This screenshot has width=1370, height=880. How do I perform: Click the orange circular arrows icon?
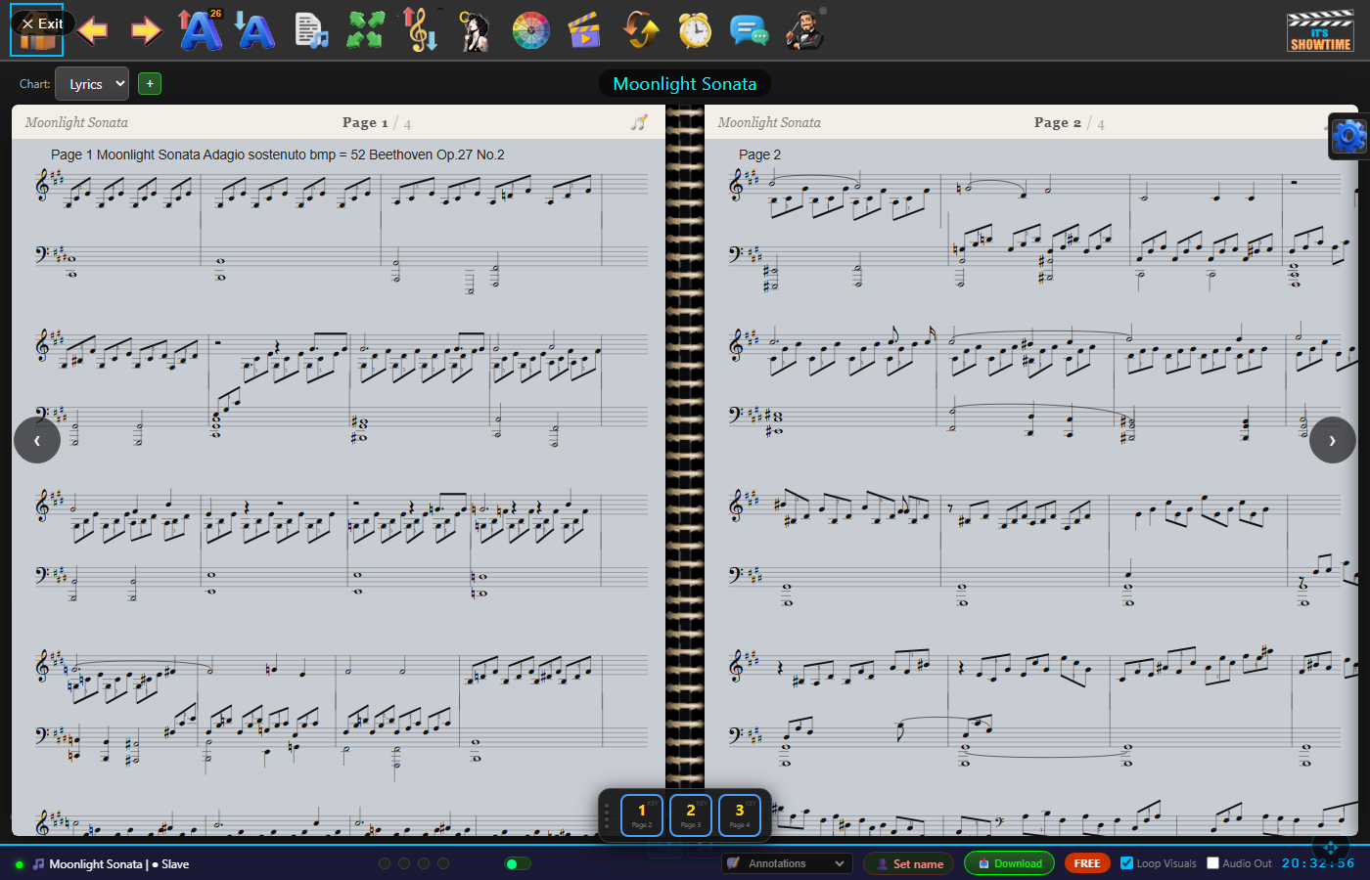(641, 30)
